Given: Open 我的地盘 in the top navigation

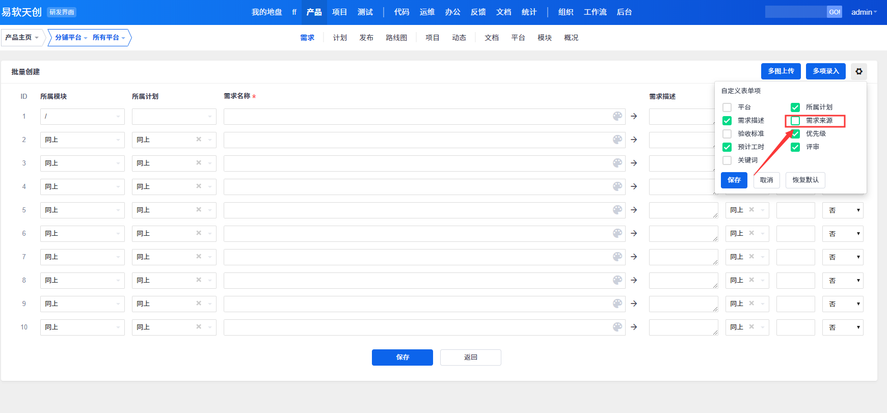Looking at the screenshot, I should pos(267,12).
